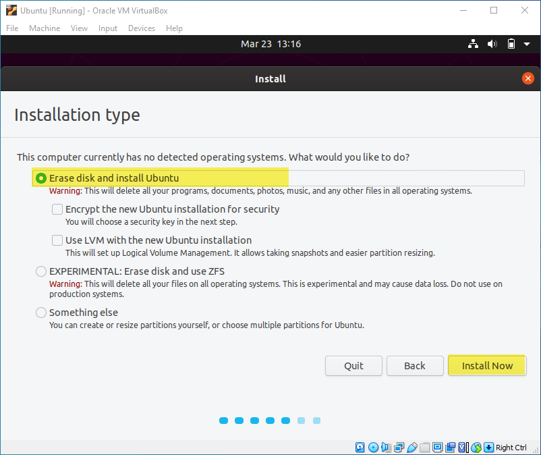This screenshot has height=455, width=541.
Task: Click the wired network icon in top bar
Action: 473,44
